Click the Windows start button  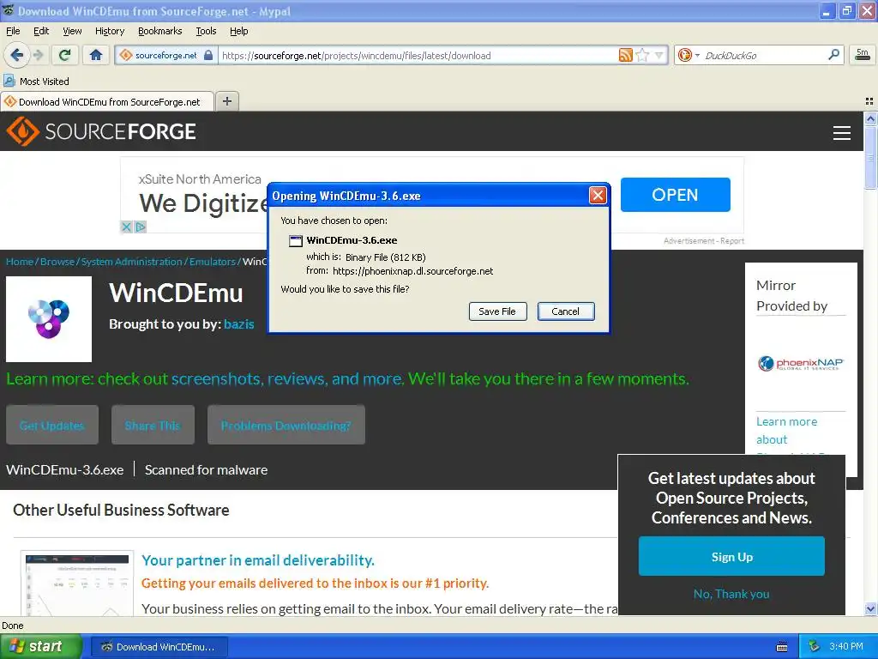click(40, 646)
